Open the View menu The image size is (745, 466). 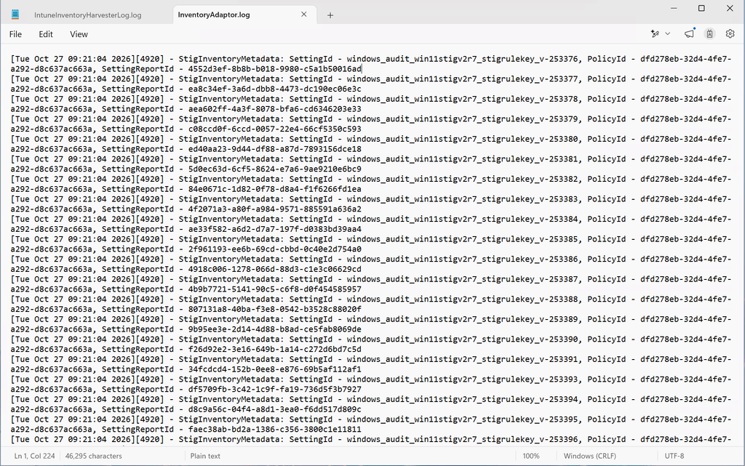pos(79,34)
